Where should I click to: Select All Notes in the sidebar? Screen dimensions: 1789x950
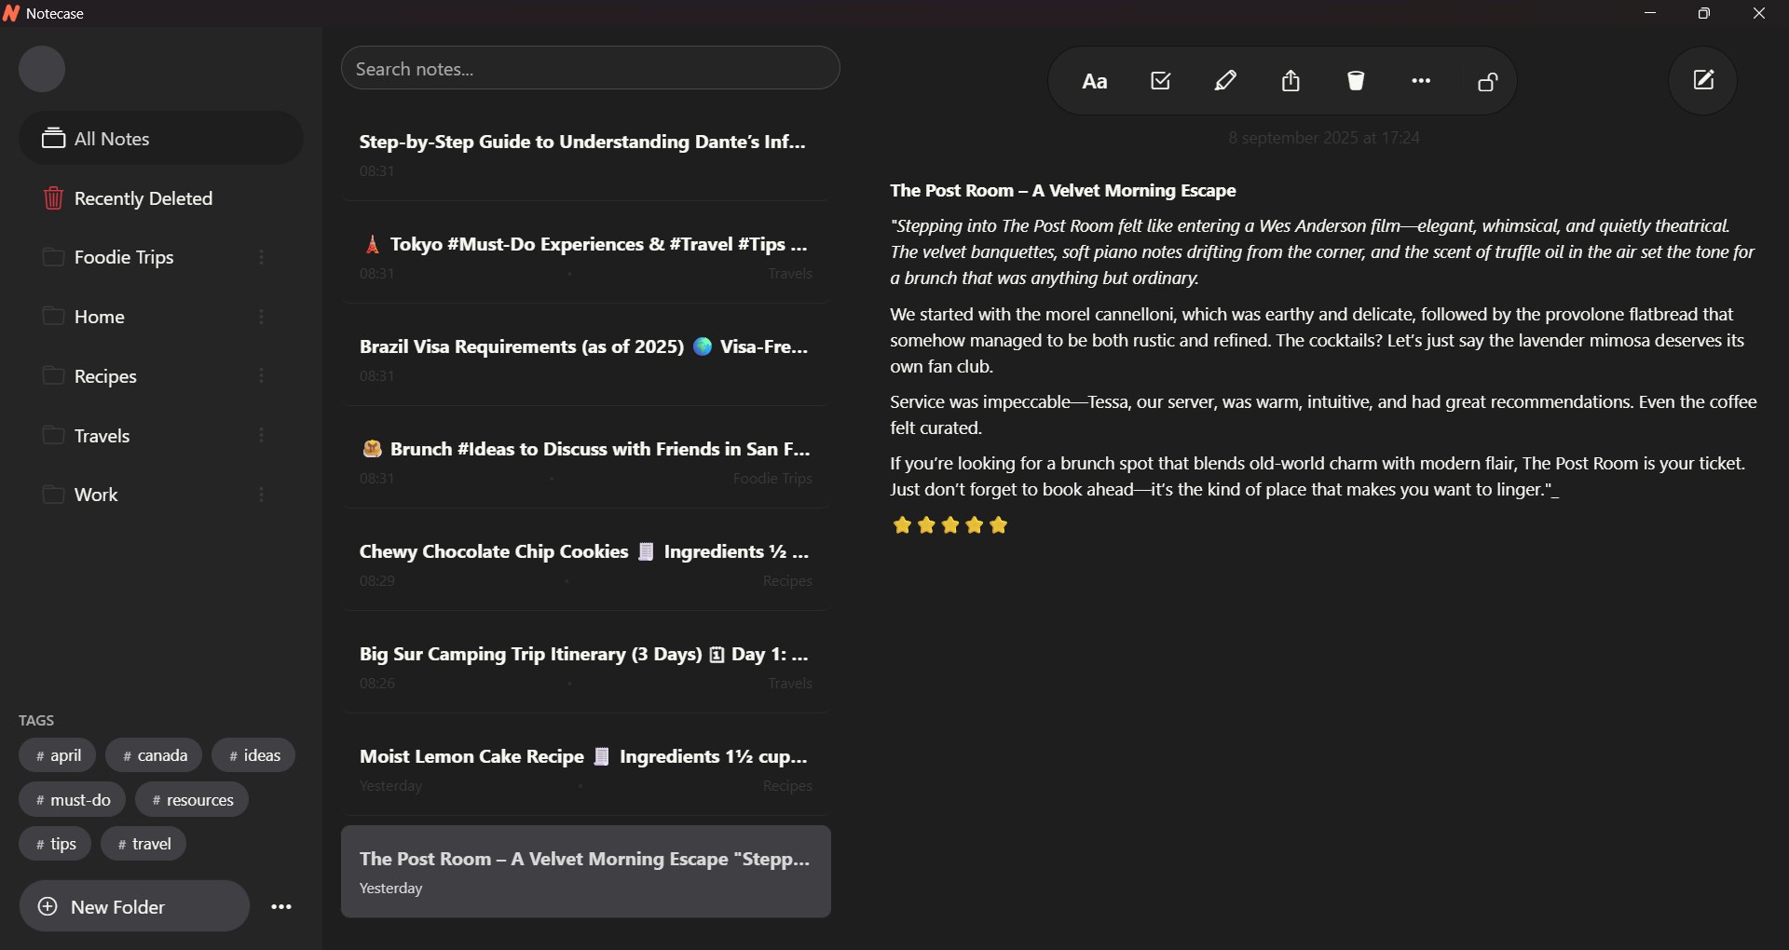pyautogui.click(x=161, y=138)
